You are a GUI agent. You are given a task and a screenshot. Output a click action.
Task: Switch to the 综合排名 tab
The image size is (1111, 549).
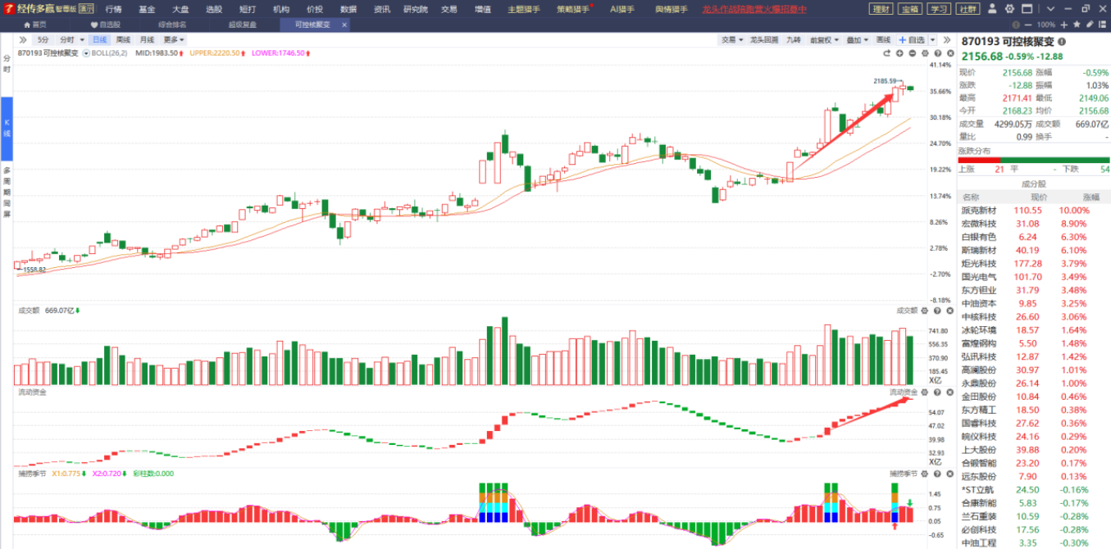[171, 25]
